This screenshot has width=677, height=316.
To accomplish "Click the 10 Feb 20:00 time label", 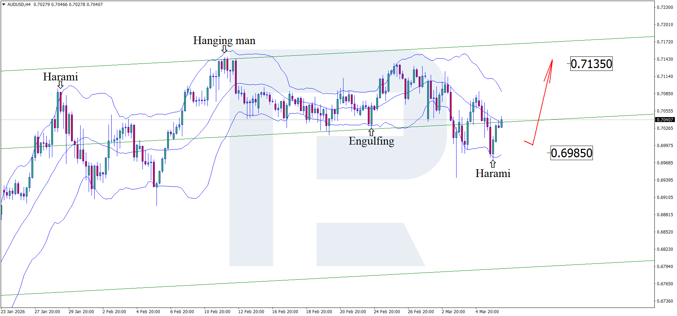I will (x=217, y=312).
